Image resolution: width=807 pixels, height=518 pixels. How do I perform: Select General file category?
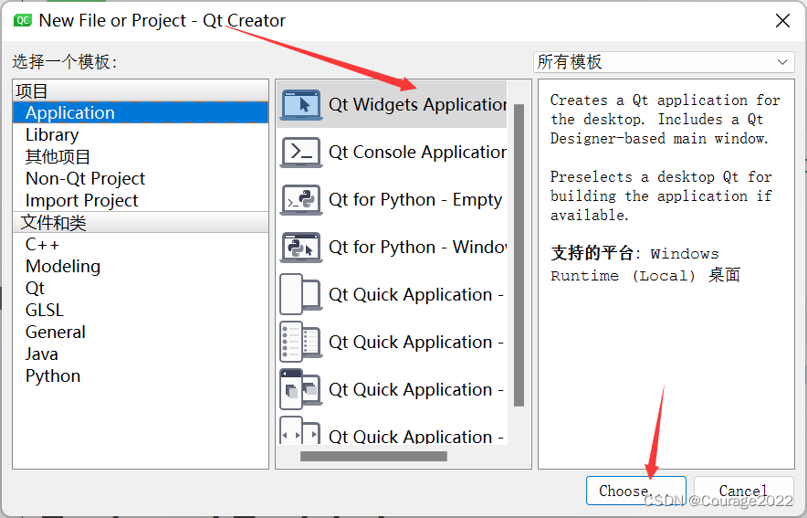[x=141, y=333]
